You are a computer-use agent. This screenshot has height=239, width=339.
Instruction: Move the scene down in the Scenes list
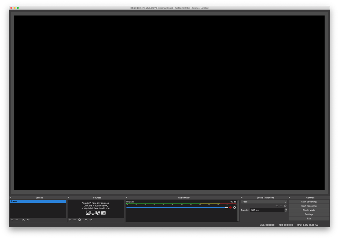point(28,220)
